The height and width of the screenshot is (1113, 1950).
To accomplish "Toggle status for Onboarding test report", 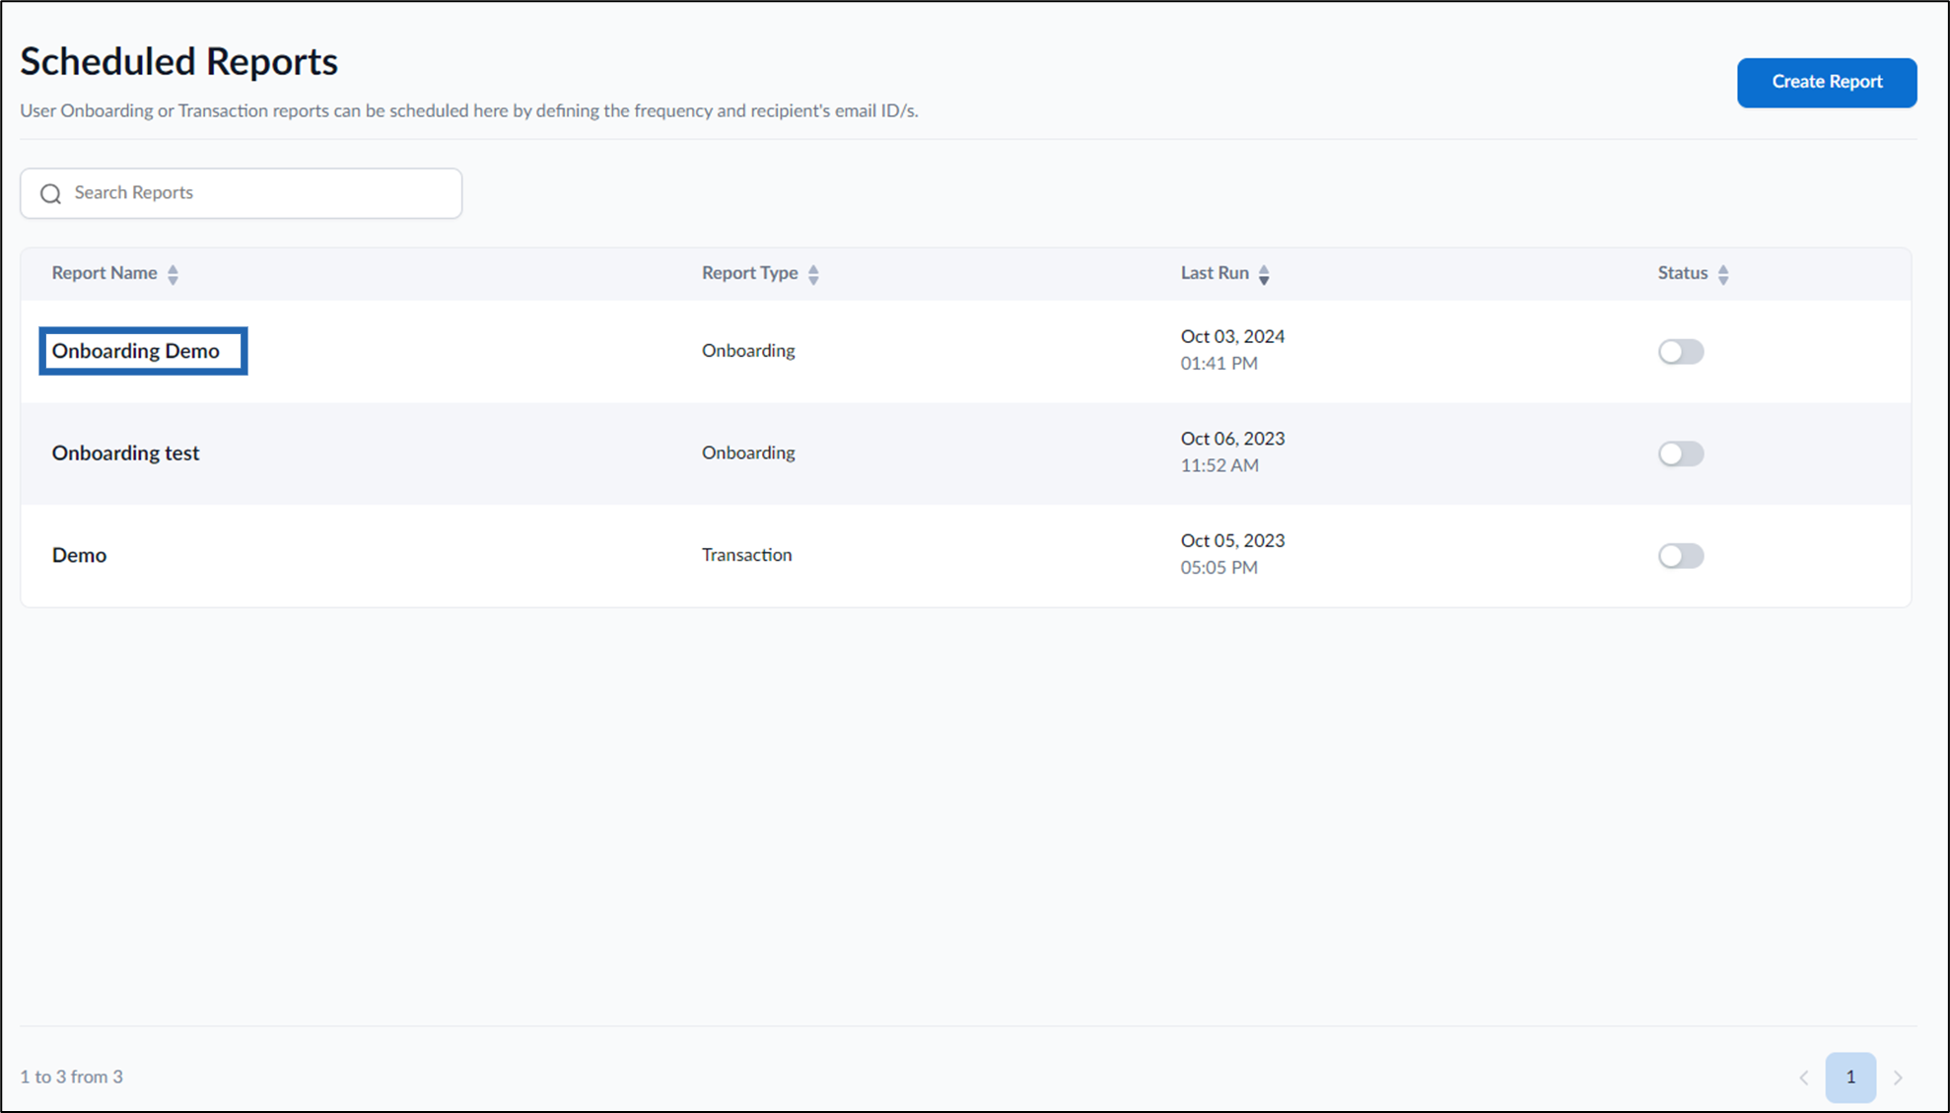I will pos(1681,453).
